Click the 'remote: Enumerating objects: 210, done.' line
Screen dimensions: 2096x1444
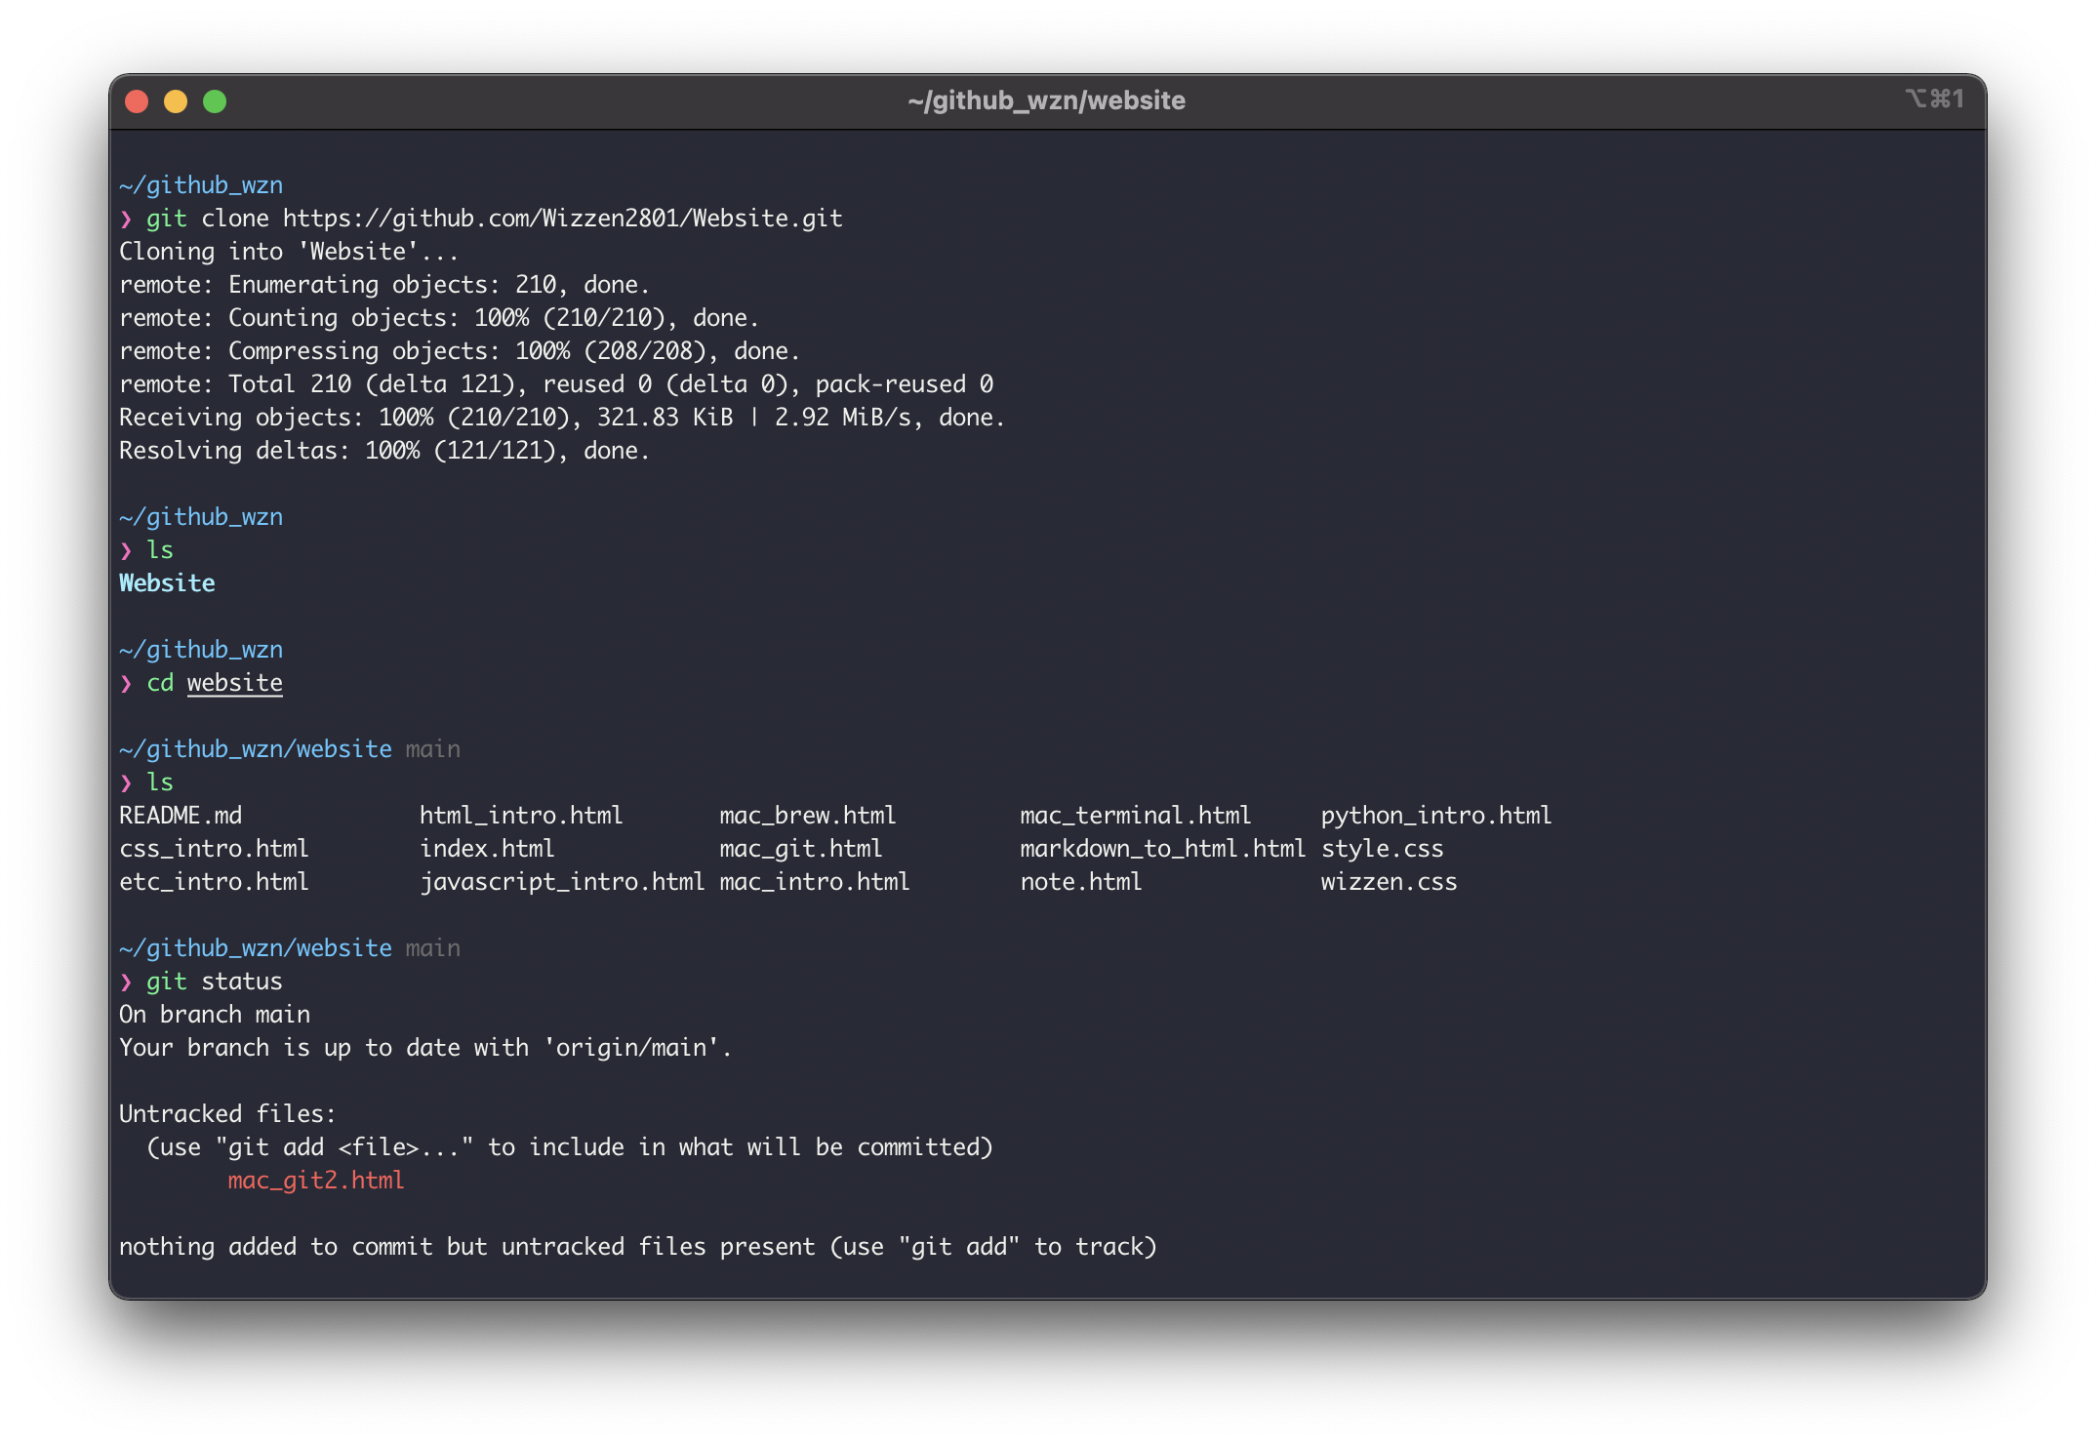coord(384,285)
